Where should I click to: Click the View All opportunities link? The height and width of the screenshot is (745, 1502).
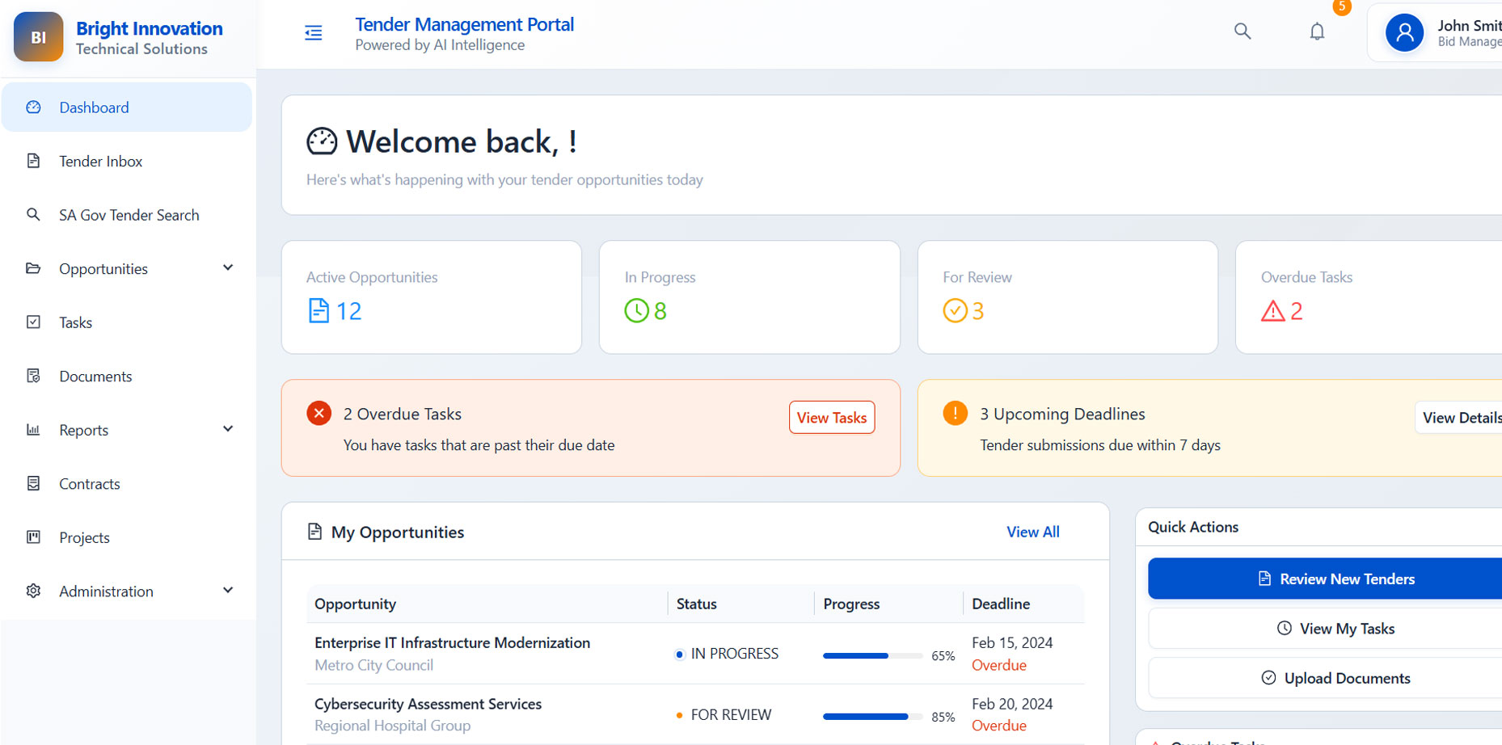(x=1032, y=532)
